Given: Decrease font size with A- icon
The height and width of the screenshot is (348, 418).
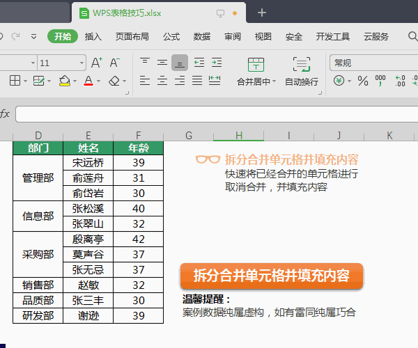Looking at the screenshot, I should (115, 63).
